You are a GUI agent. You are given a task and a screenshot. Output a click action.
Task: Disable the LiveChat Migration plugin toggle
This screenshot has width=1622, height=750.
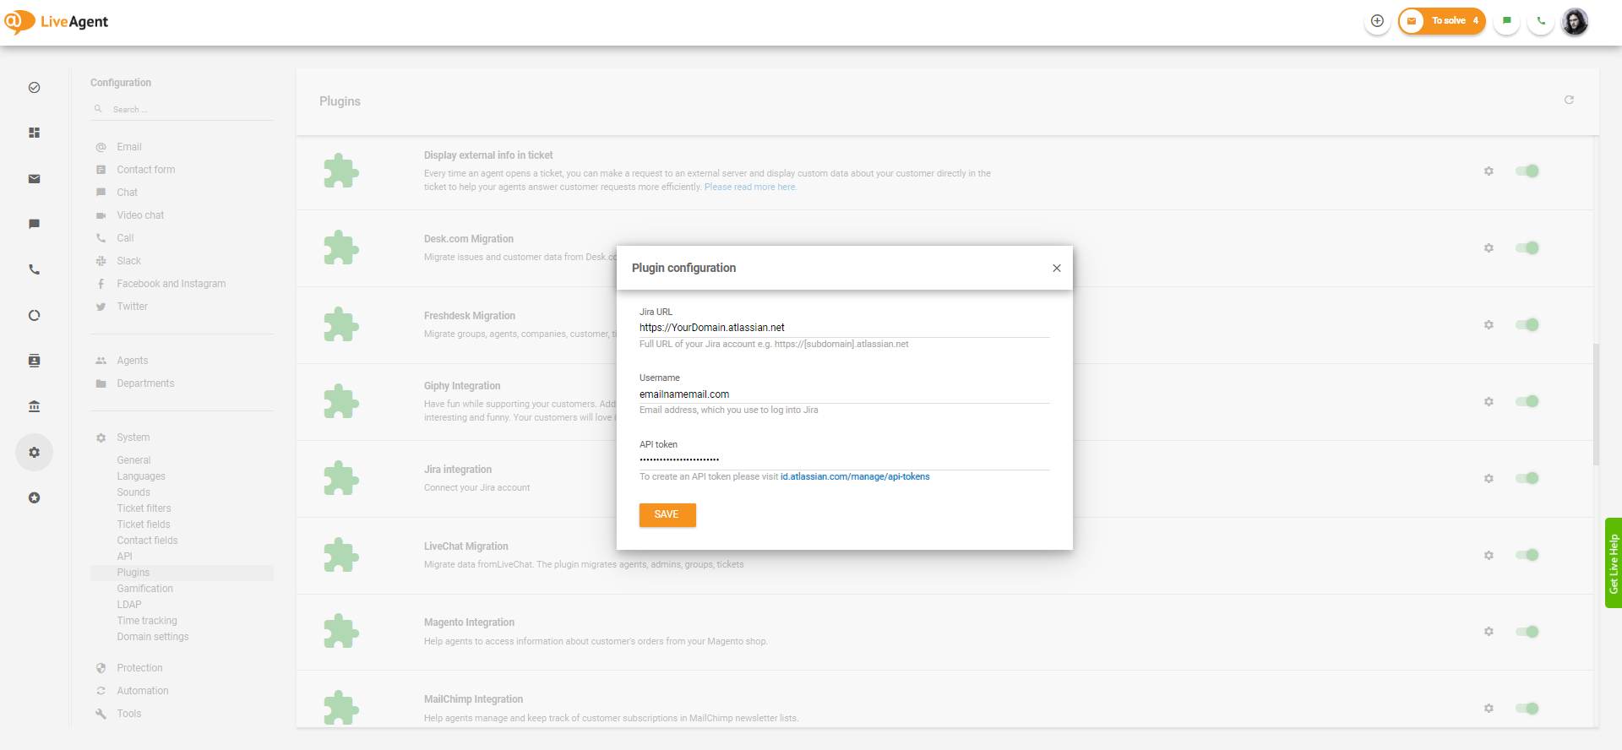[x=1527, y=555]
